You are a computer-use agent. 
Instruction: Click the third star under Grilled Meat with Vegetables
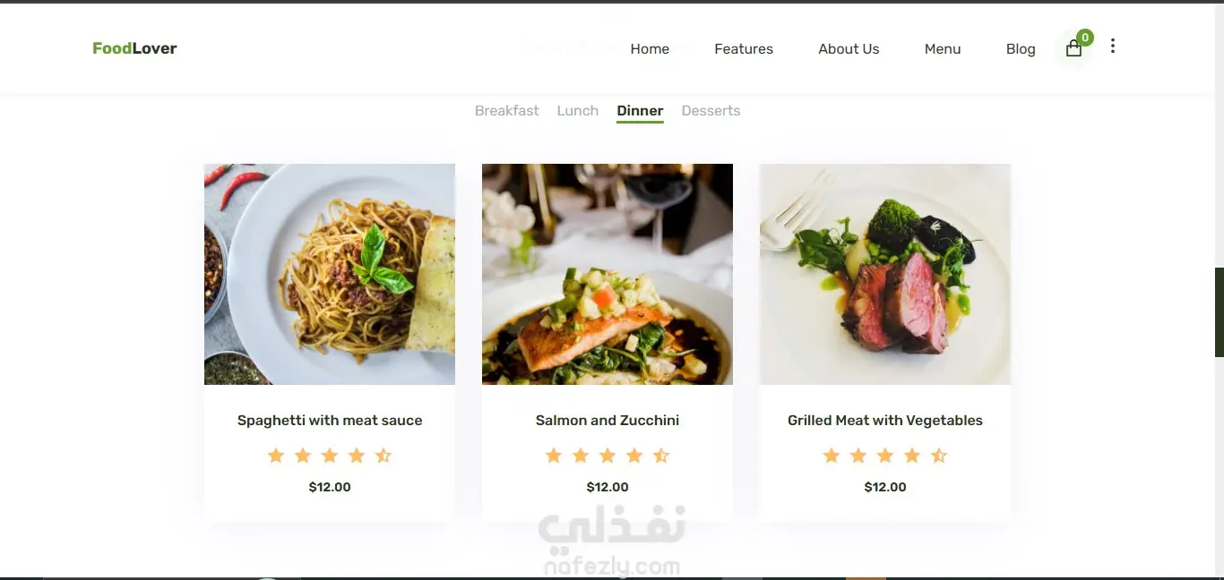tap(885, 456)
